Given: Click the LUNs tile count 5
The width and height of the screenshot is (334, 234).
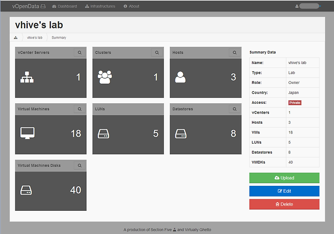Looking at the screenshot, I should tap(156, 133).
